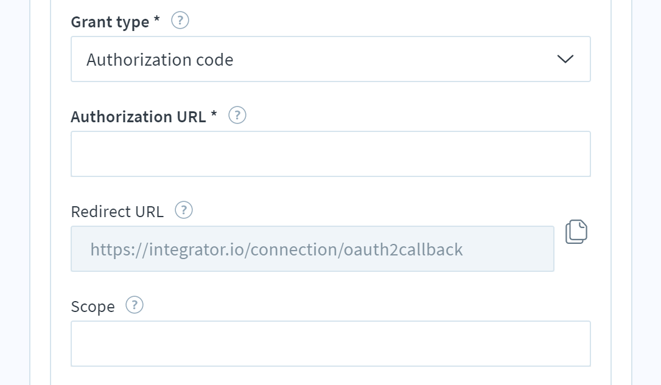The width and height of the screenshot is (661, 385).
Task: Click the read-only Redirect URL field
Action: tap(312, 249)
